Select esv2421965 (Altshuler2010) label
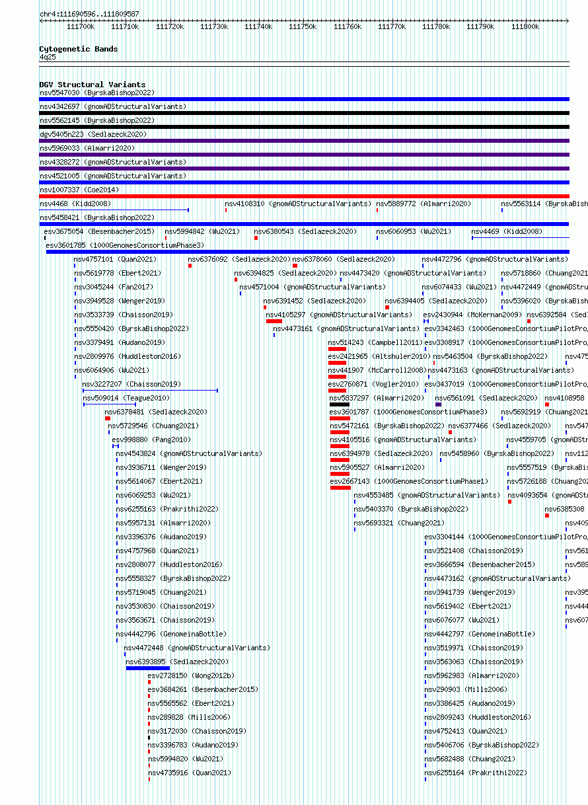The image size is (588, 805). (379, 356)
